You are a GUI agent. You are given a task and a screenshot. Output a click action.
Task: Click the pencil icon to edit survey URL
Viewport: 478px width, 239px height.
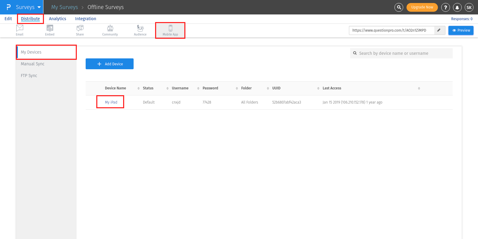click(439, 30)
